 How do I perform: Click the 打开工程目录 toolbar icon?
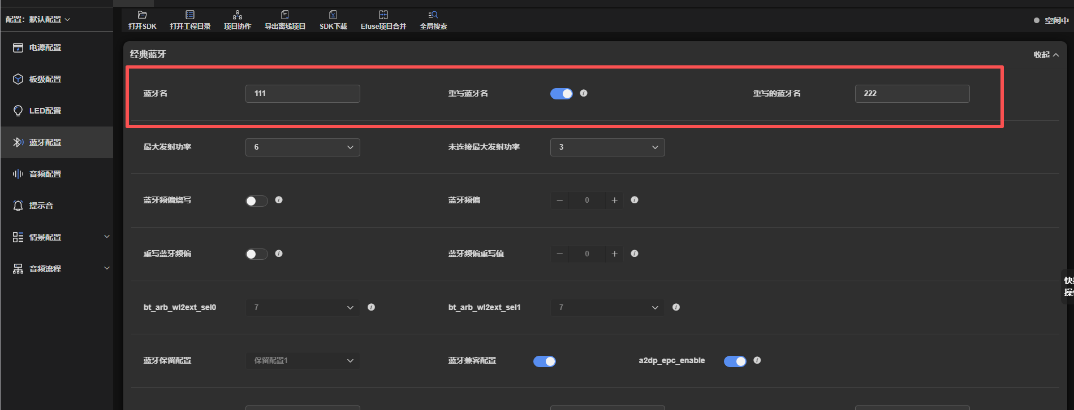pos(190,15)
